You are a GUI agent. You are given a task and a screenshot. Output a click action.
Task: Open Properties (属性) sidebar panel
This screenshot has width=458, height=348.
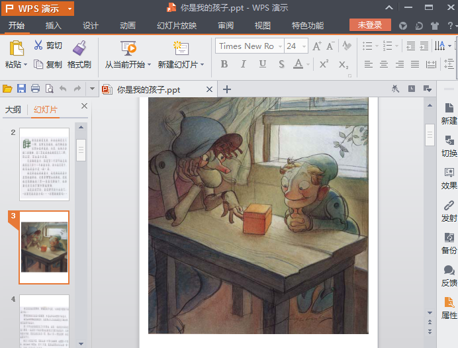[x=449, y=308]
